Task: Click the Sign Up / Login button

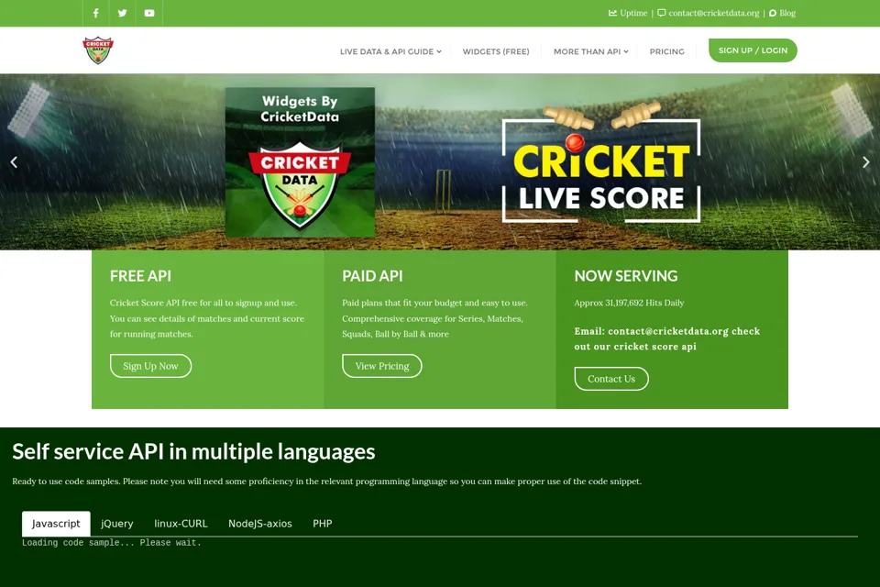Action: [753, 50]
